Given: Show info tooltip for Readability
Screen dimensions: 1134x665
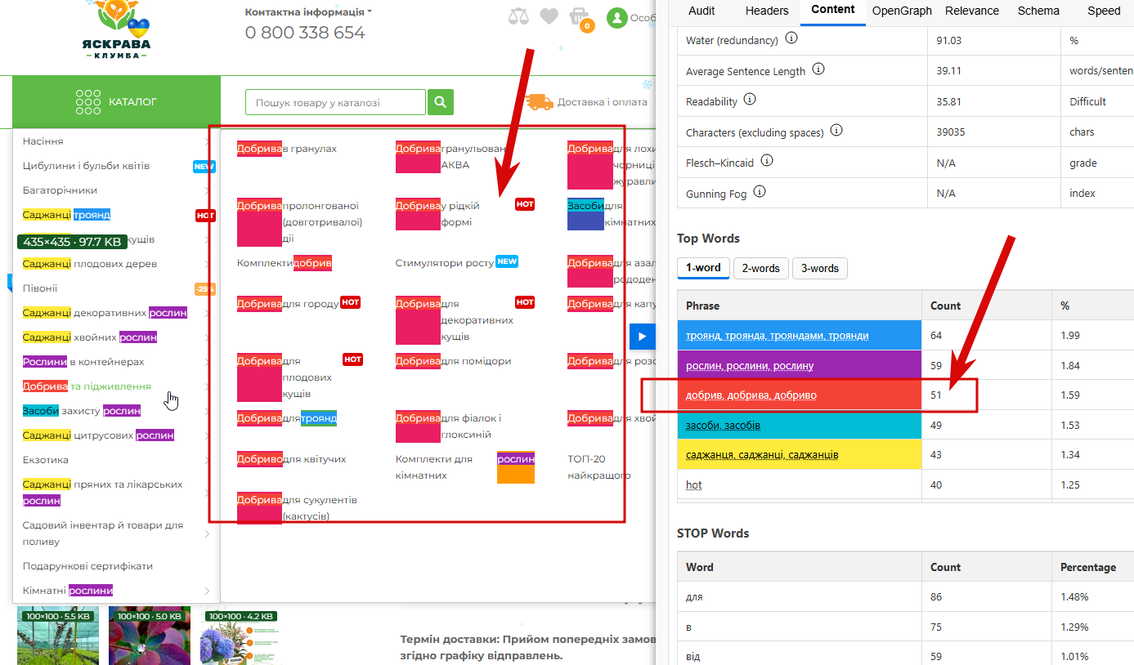Looking at the screenshot, I should click(x=750, y=100).
